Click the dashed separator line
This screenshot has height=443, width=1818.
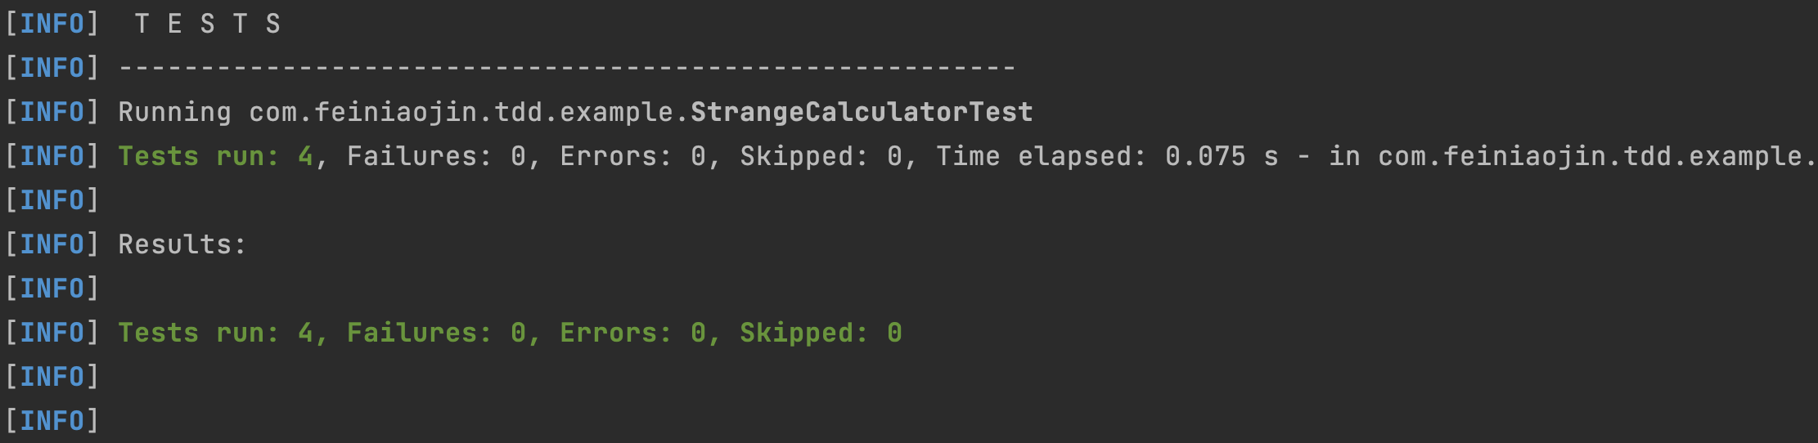click(567, 68)
